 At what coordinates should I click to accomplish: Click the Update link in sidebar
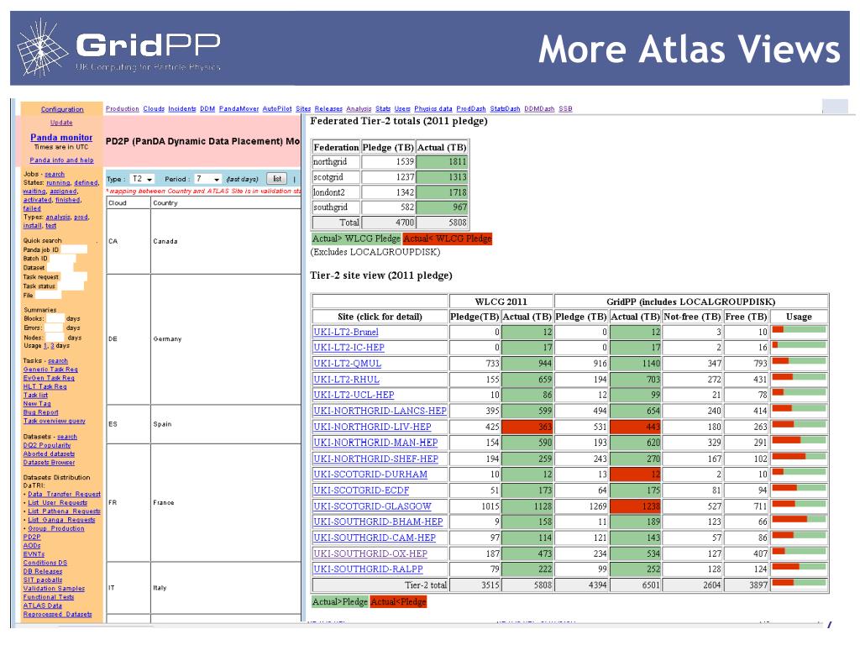coord(61,123)
